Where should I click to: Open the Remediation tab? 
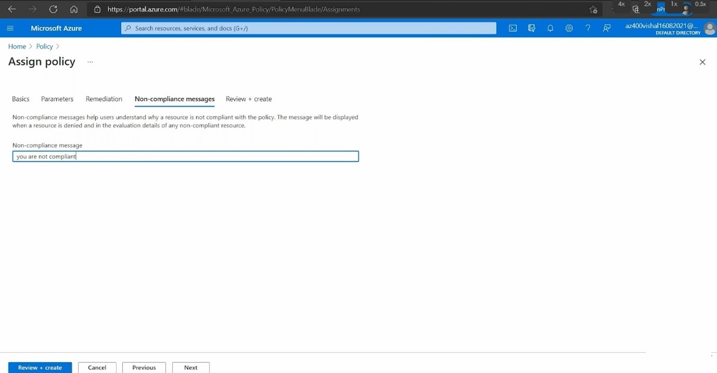click(x=104, y=99)
